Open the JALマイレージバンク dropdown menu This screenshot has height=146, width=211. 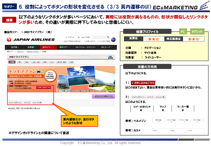(x=86, y=47)
